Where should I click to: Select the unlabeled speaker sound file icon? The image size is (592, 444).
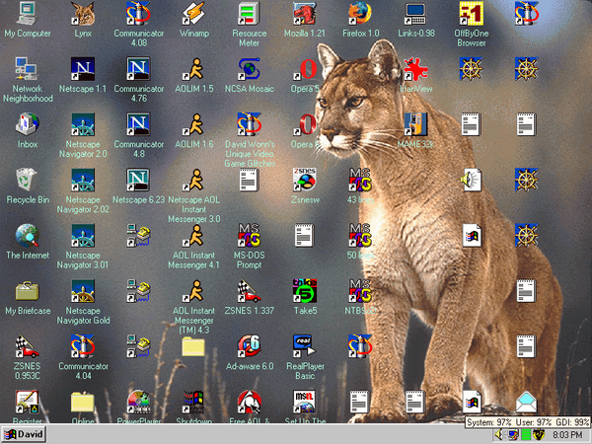pyautogui.click(x=472, y=181)
